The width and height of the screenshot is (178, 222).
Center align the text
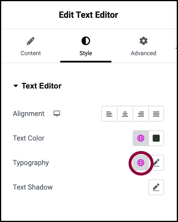[x=125, y=114]
